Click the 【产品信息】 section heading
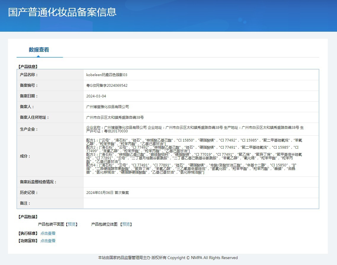The height and width of the screenshot is (265, 337). [x=28, y=67]
